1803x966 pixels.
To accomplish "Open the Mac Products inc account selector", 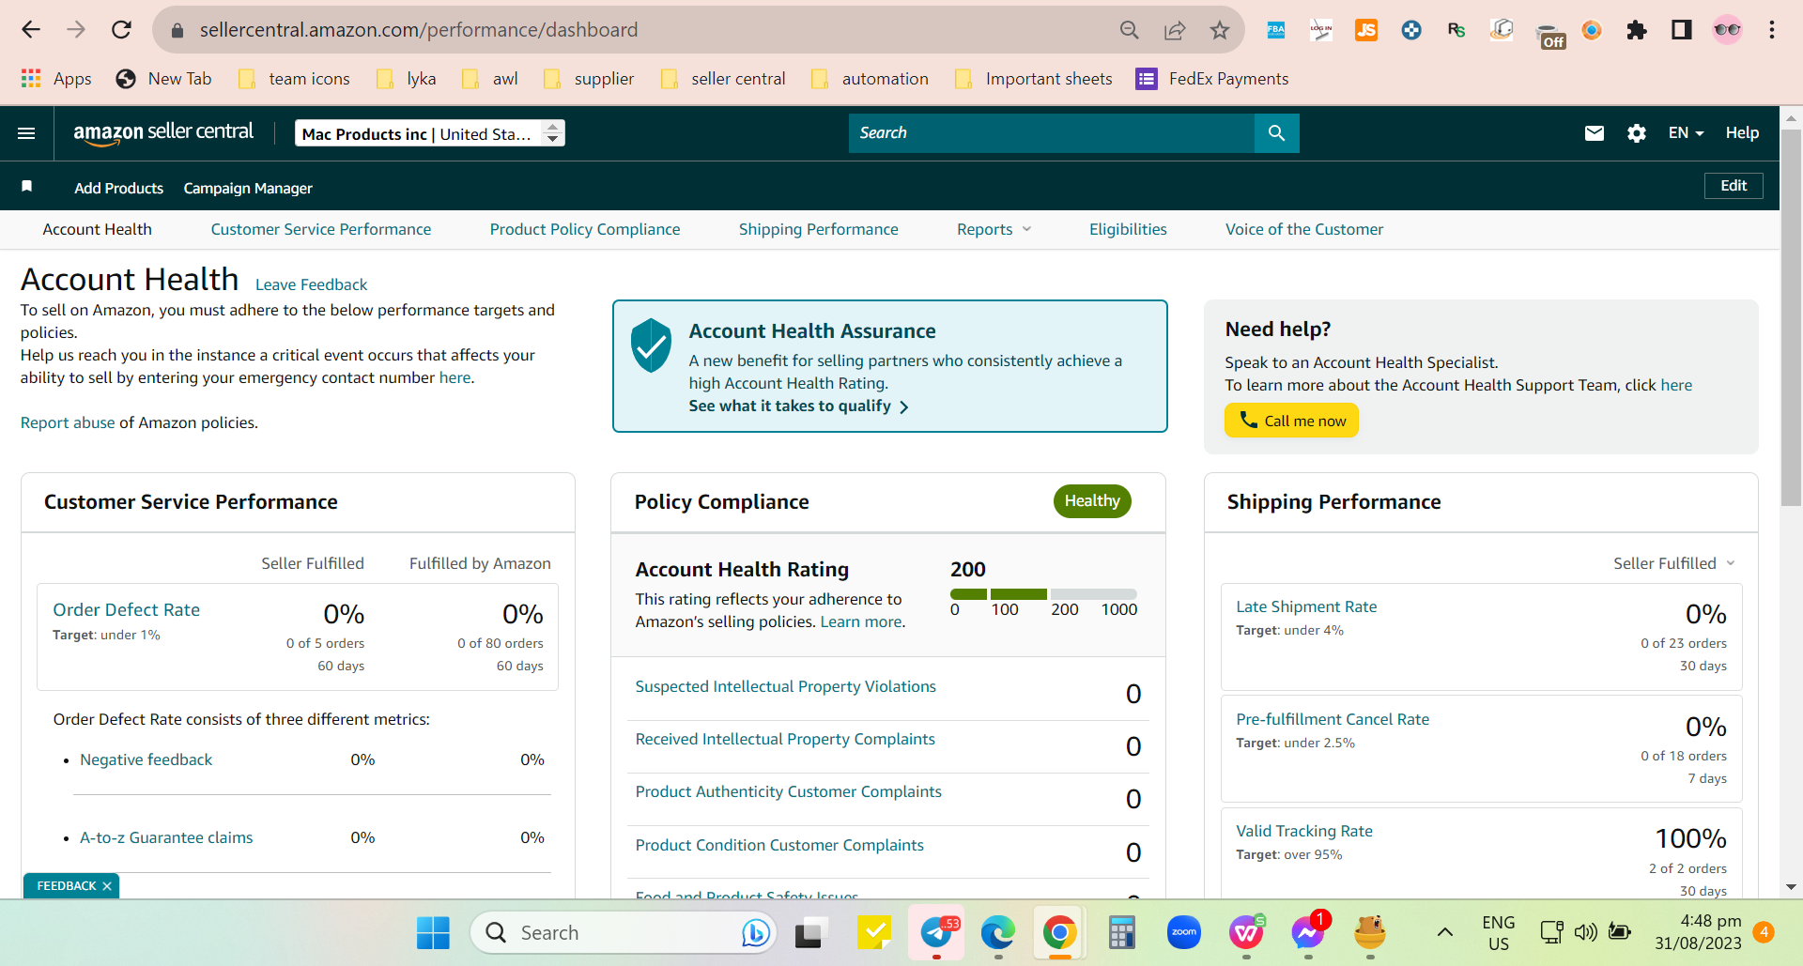I will (430, 133).
